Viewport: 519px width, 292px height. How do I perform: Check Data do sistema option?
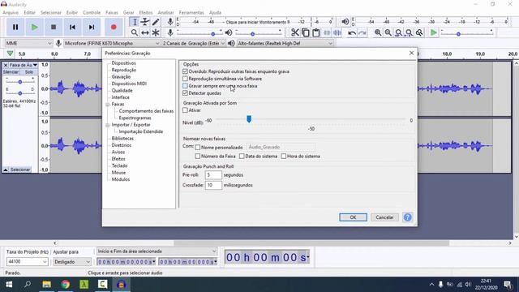[x=242, y=156]
